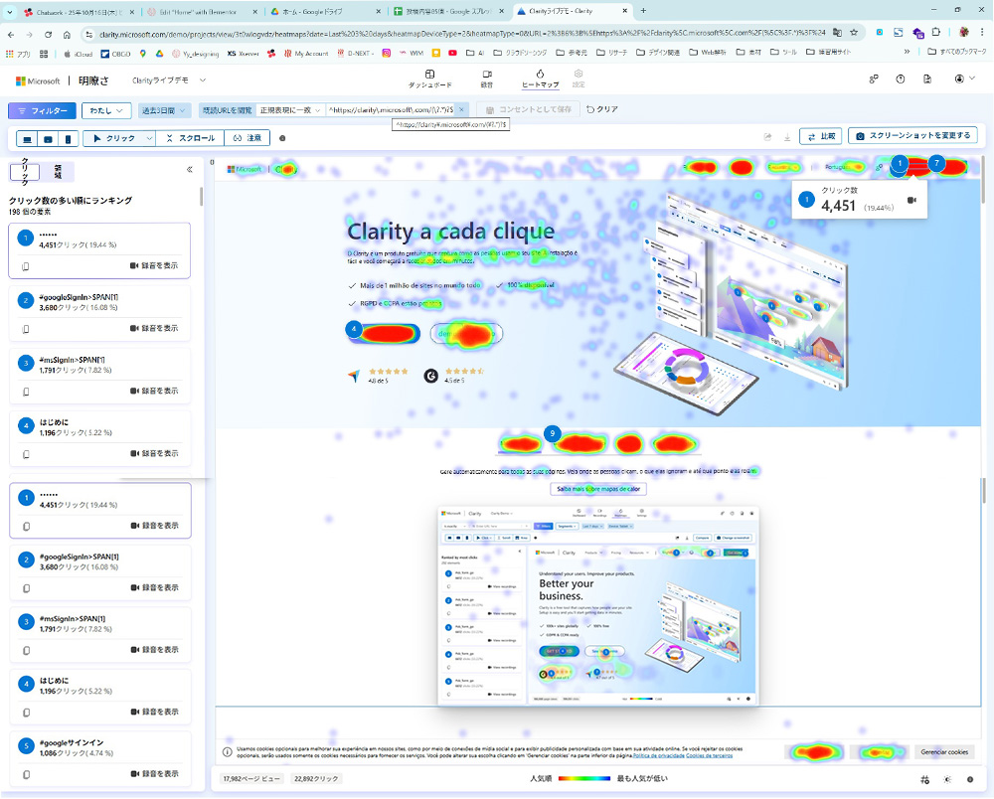
Task: Switch heatmap type to 注意
Action: [247, 139]
